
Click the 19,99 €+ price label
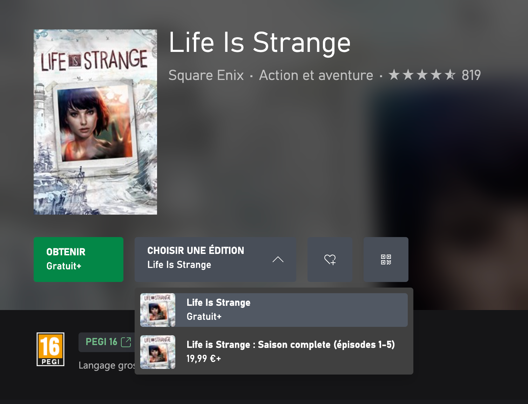[204, 359]
